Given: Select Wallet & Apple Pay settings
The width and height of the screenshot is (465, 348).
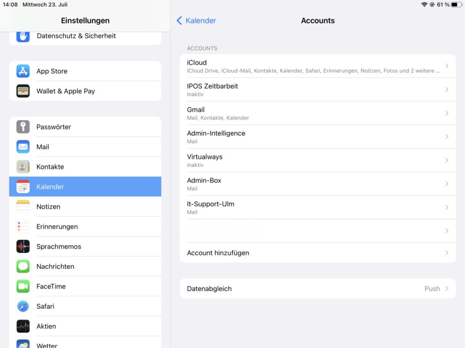Looking at the screenshot, I should coord(85,91).
